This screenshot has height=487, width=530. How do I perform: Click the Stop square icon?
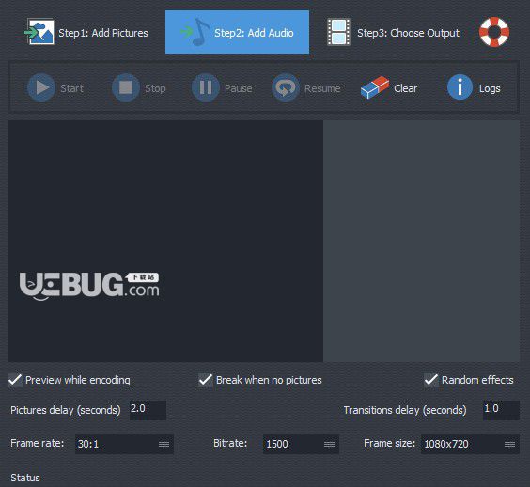coord(126,87)
